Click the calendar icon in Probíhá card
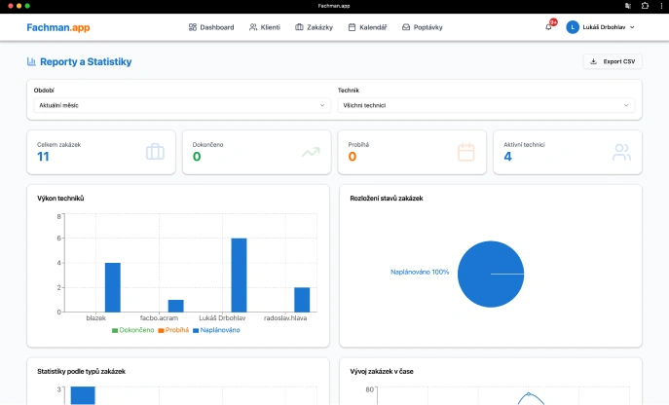Viewport: 669px width, 405px height. (465, 152)
